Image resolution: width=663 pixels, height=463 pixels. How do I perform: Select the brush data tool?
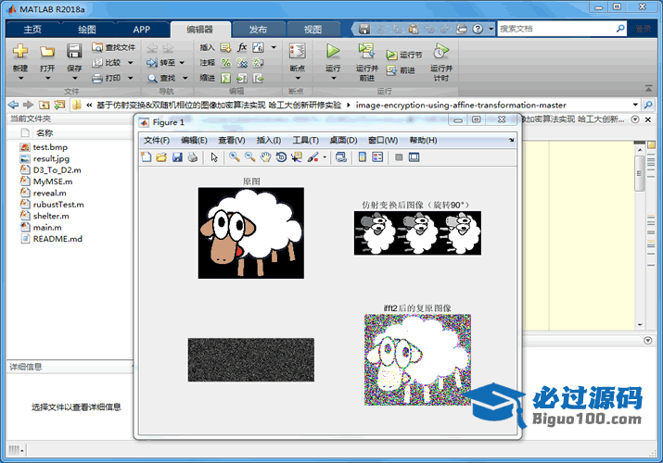pyautogui.click(x=312, y=157)
